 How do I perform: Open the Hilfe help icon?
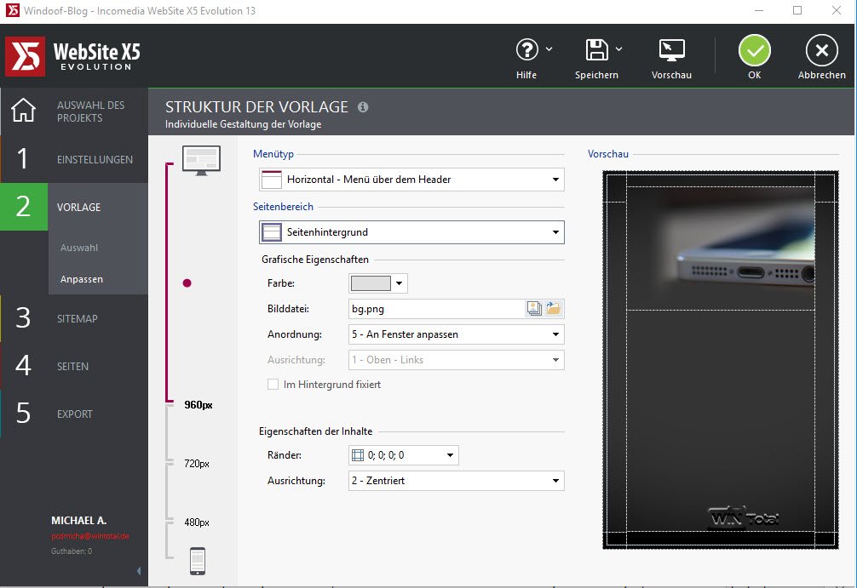click(x=527, y=50)
